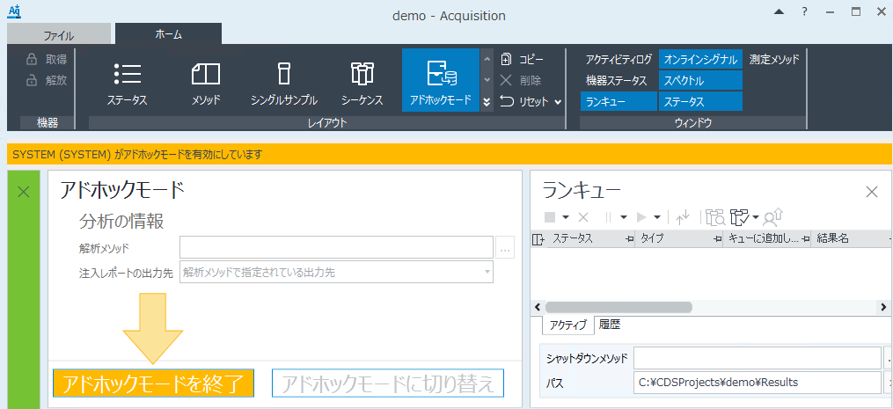
Task: Toggle 測定メソッド window
Action: 774,59
